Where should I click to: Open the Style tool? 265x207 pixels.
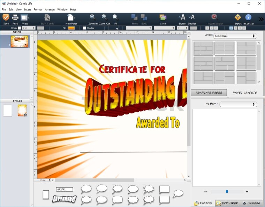point(163,18)
